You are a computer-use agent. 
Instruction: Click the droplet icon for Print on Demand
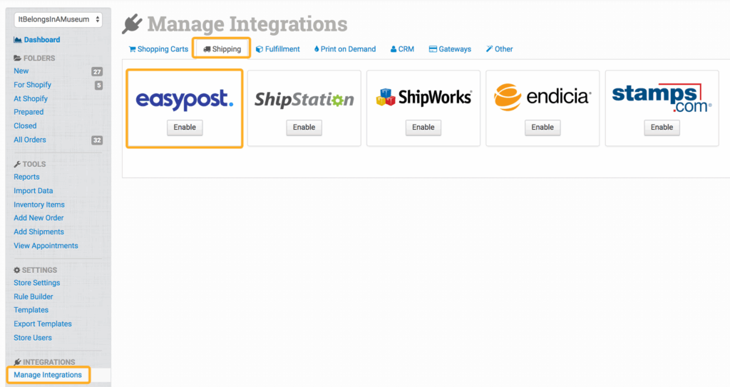coord(317,49)
